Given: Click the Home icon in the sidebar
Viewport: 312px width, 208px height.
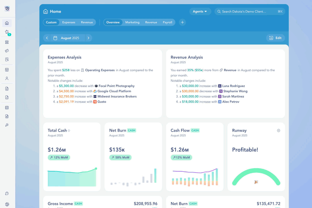Looking at the screenshot, I should 7,23.
